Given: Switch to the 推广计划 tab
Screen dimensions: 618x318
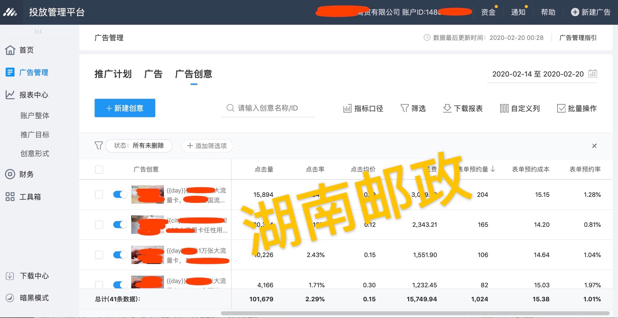Looking at the screenshot, I should click(113, 74).
